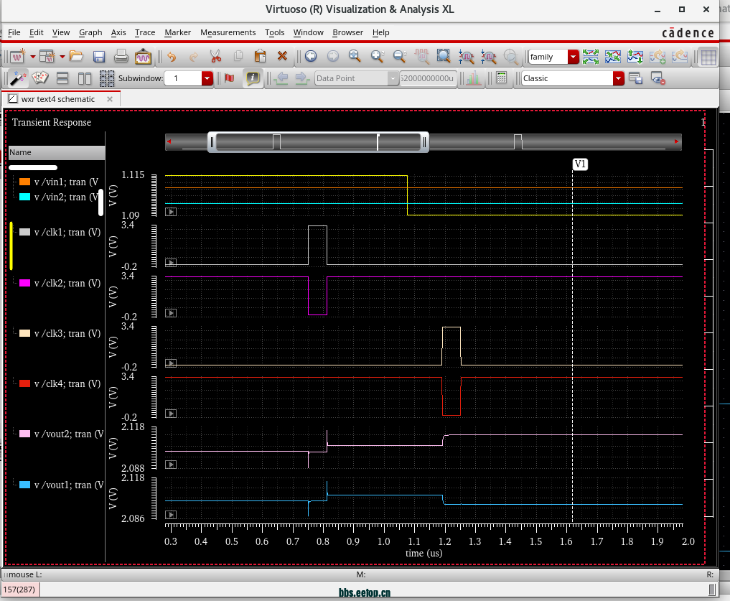Click the magic wand auto layout icon

coord(18,78)
